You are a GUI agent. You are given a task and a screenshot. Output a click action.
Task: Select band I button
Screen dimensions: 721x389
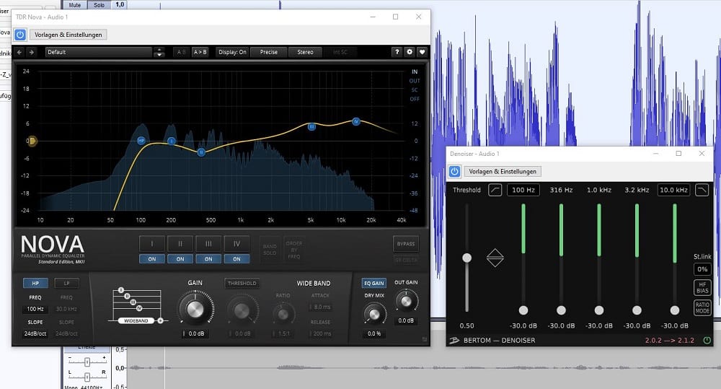point(151,243)
